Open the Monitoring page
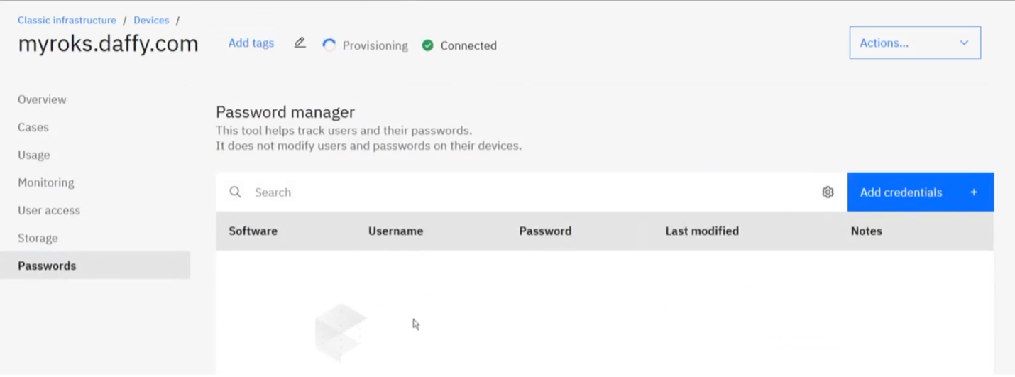Image resolution: width=1015 pixels, height=377 pixels. pos(46,182)
